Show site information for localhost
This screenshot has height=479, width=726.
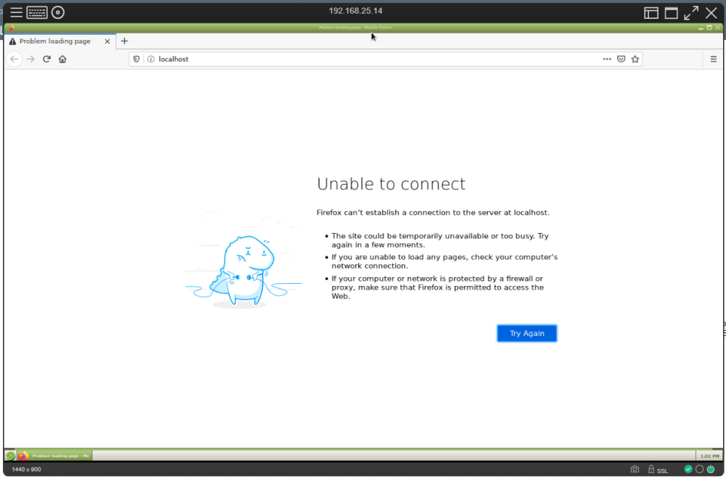tap(150, 60)
